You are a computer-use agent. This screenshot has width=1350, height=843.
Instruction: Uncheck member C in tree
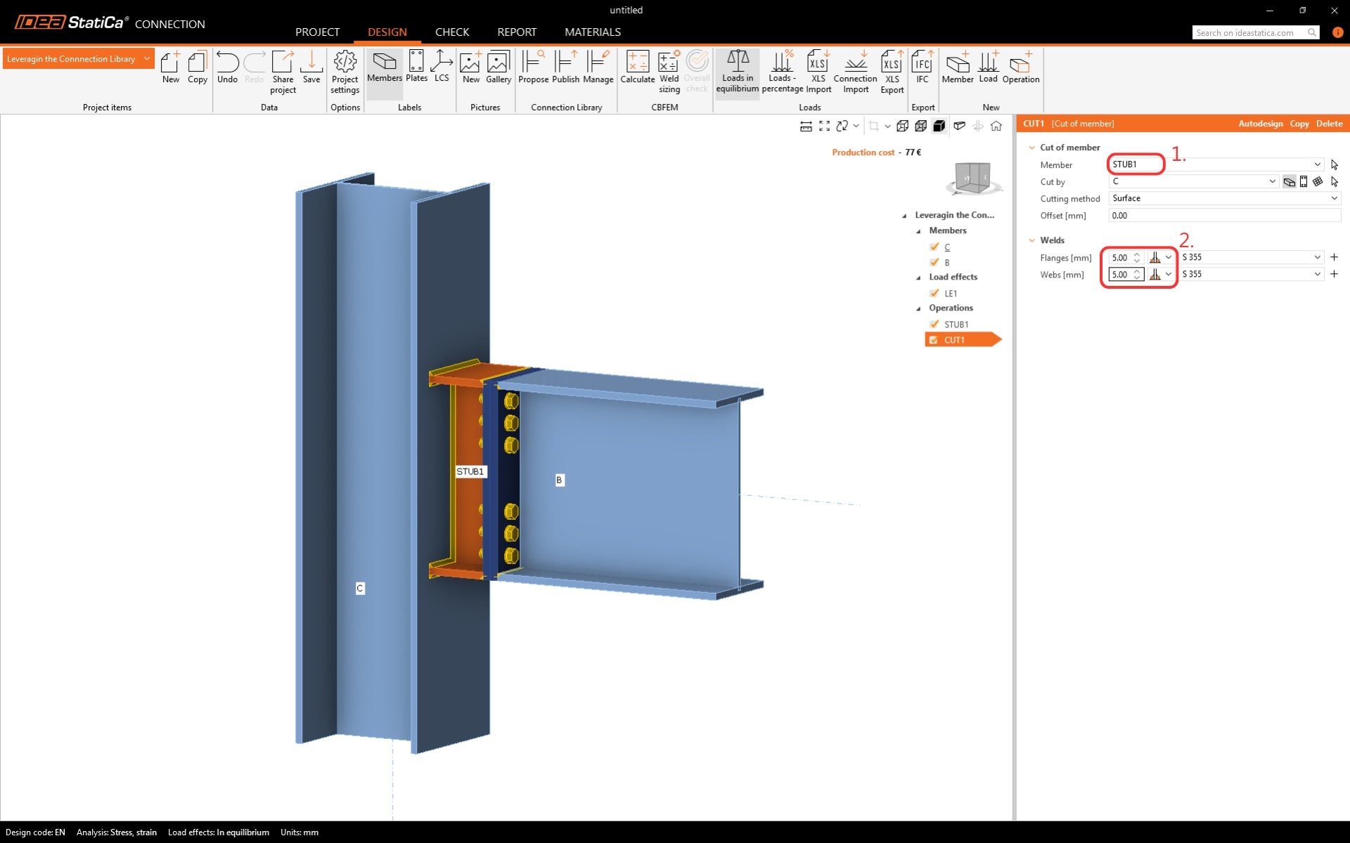tap(934, 247)
